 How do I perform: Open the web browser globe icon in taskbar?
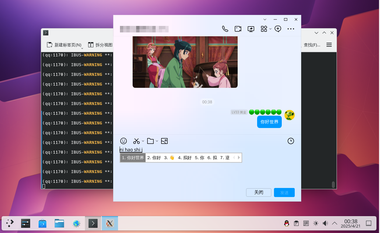[x=76, y=223]
